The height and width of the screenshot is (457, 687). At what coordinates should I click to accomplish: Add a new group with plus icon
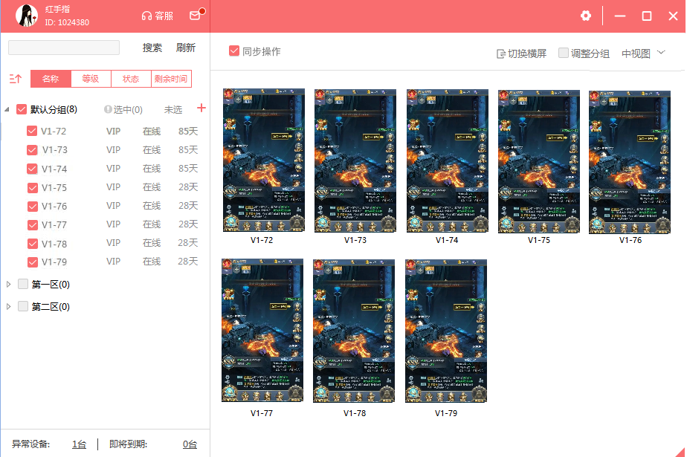201,108
